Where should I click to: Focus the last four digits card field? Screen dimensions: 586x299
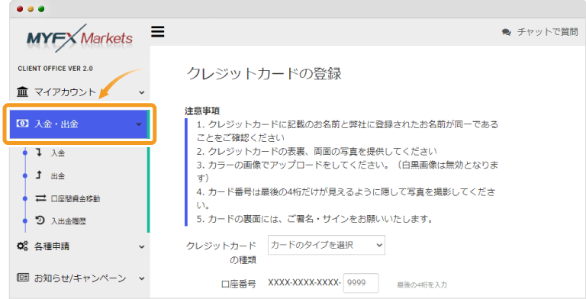tap(361, 283)
